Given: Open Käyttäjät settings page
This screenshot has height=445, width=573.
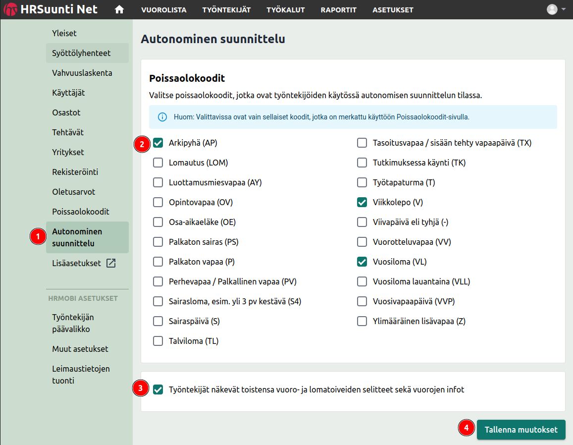Looking at the screenshot, I should click(87, 93).
